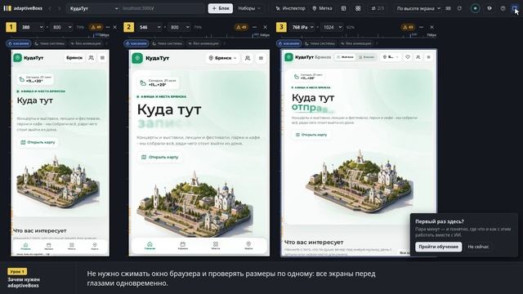
Task: Click the green circular status icon
Action: (475, 8)
